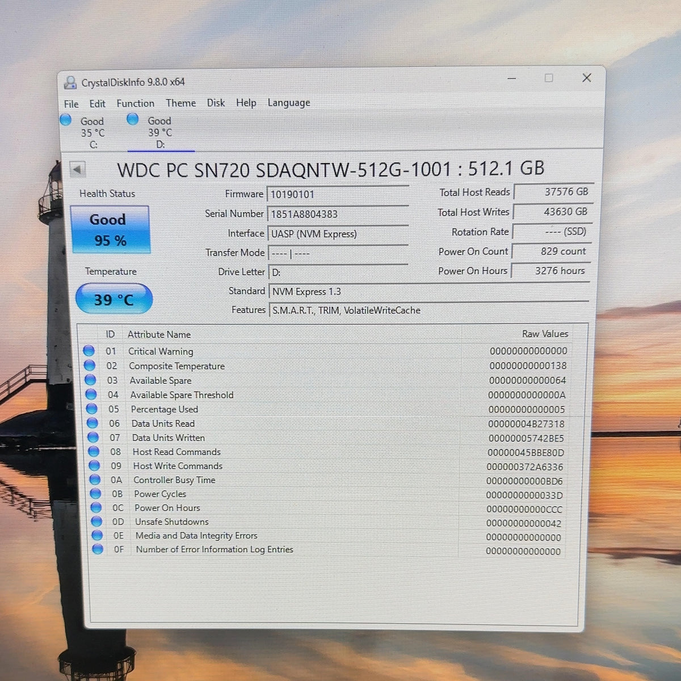Image resolution: width=681 pixels, height=681 pixels.
Task: Click raw value 00000000000138
Action: point(528,365)
